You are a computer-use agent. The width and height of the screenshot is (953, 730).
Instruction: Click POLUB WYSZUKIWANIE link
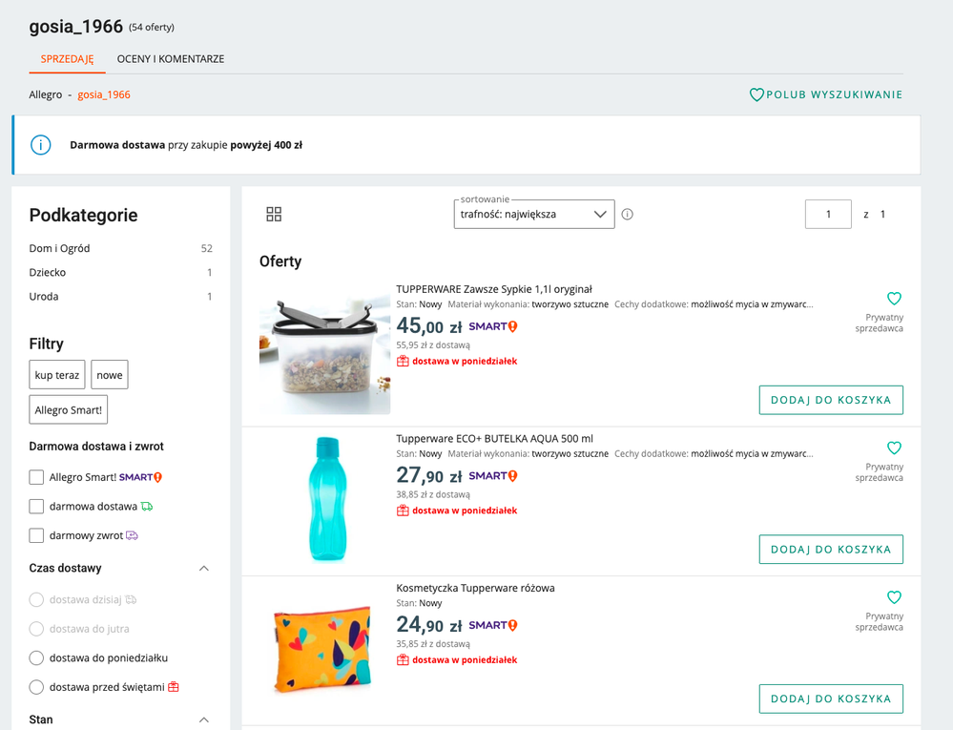click(x=834, y=94)
